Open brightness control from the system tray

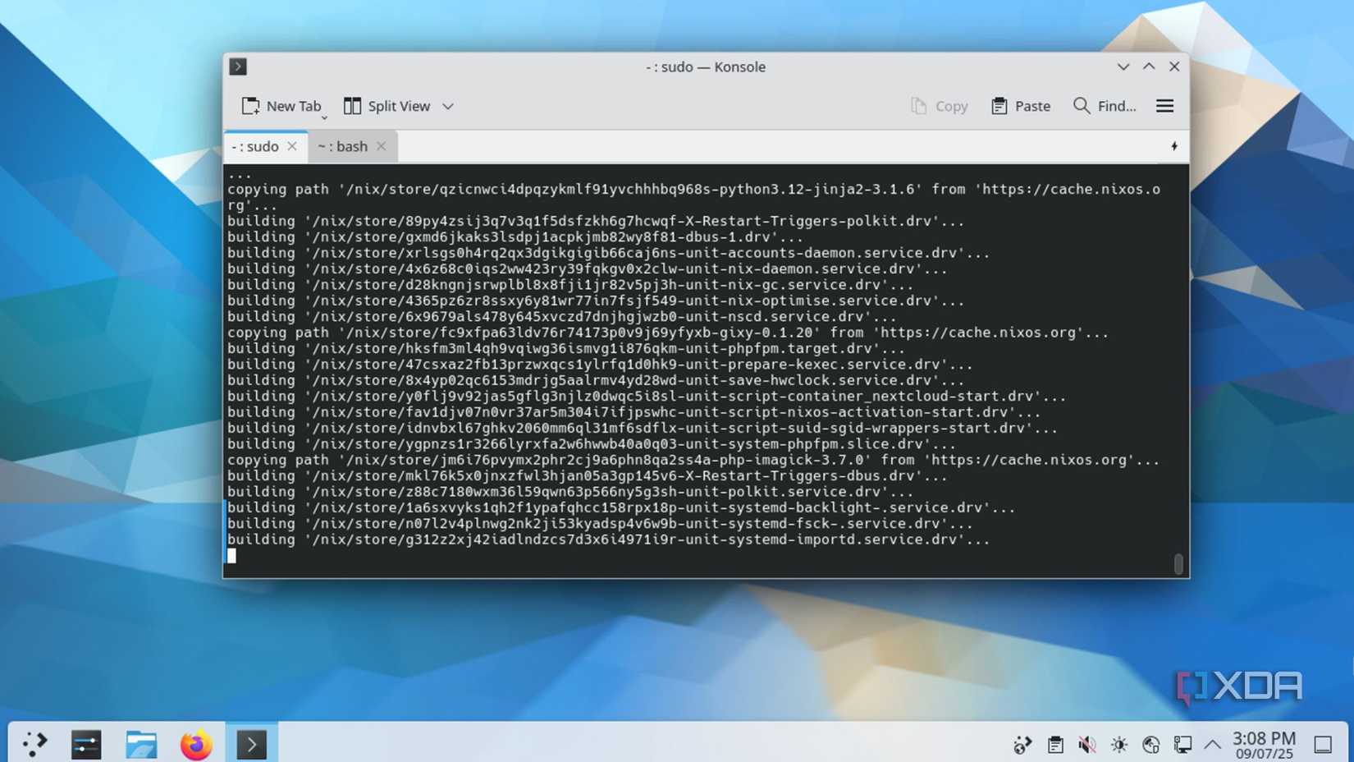(1118, 744)
